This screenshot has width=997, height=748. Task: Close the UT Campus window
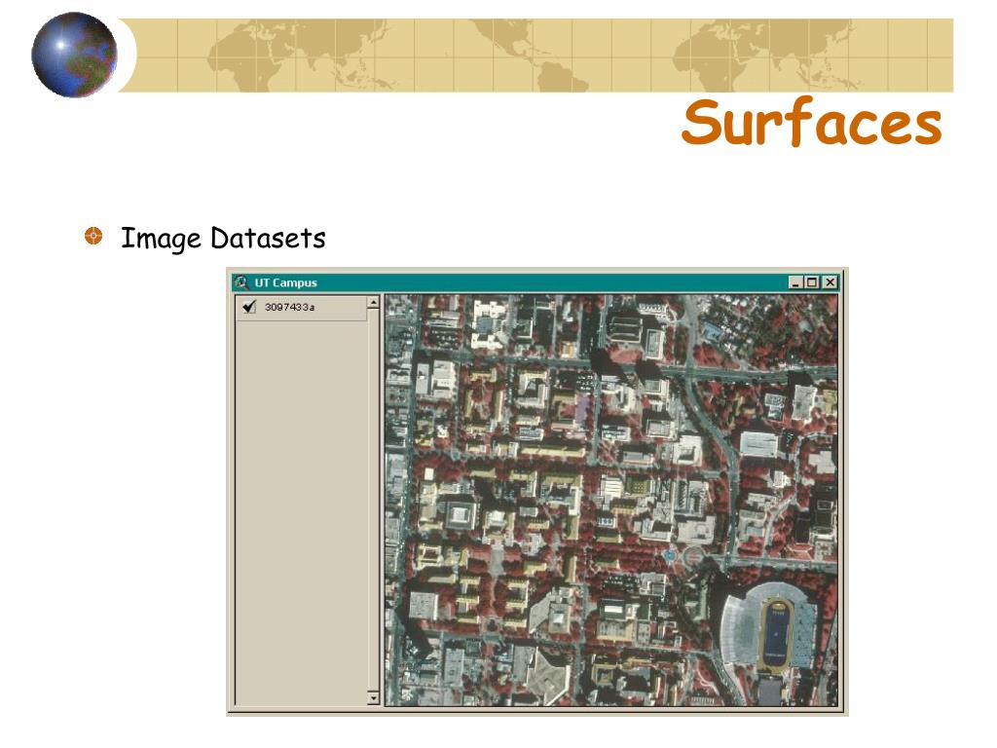point(830,282)
